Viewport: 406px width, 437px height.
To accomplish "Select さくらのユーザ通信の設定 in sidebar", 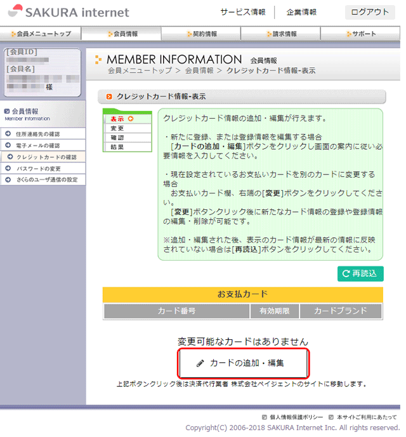I will point(46,179).
